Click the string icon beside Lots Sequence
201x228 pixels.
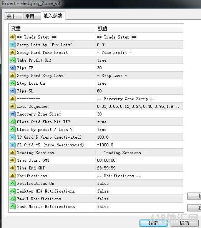12,106
